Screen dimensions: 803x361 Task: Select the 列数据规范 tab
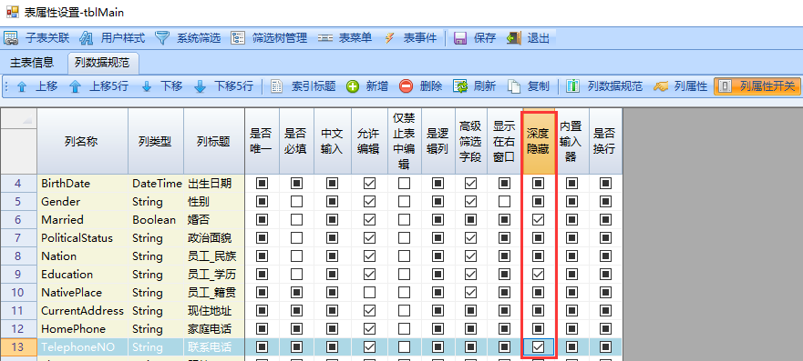[x=102, y=63]
